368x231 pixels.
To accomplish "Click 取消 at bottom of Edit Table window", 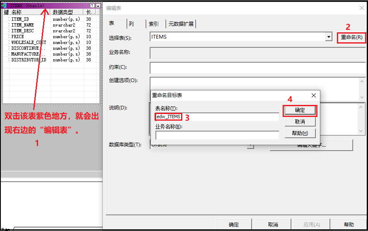I will 273,224.
